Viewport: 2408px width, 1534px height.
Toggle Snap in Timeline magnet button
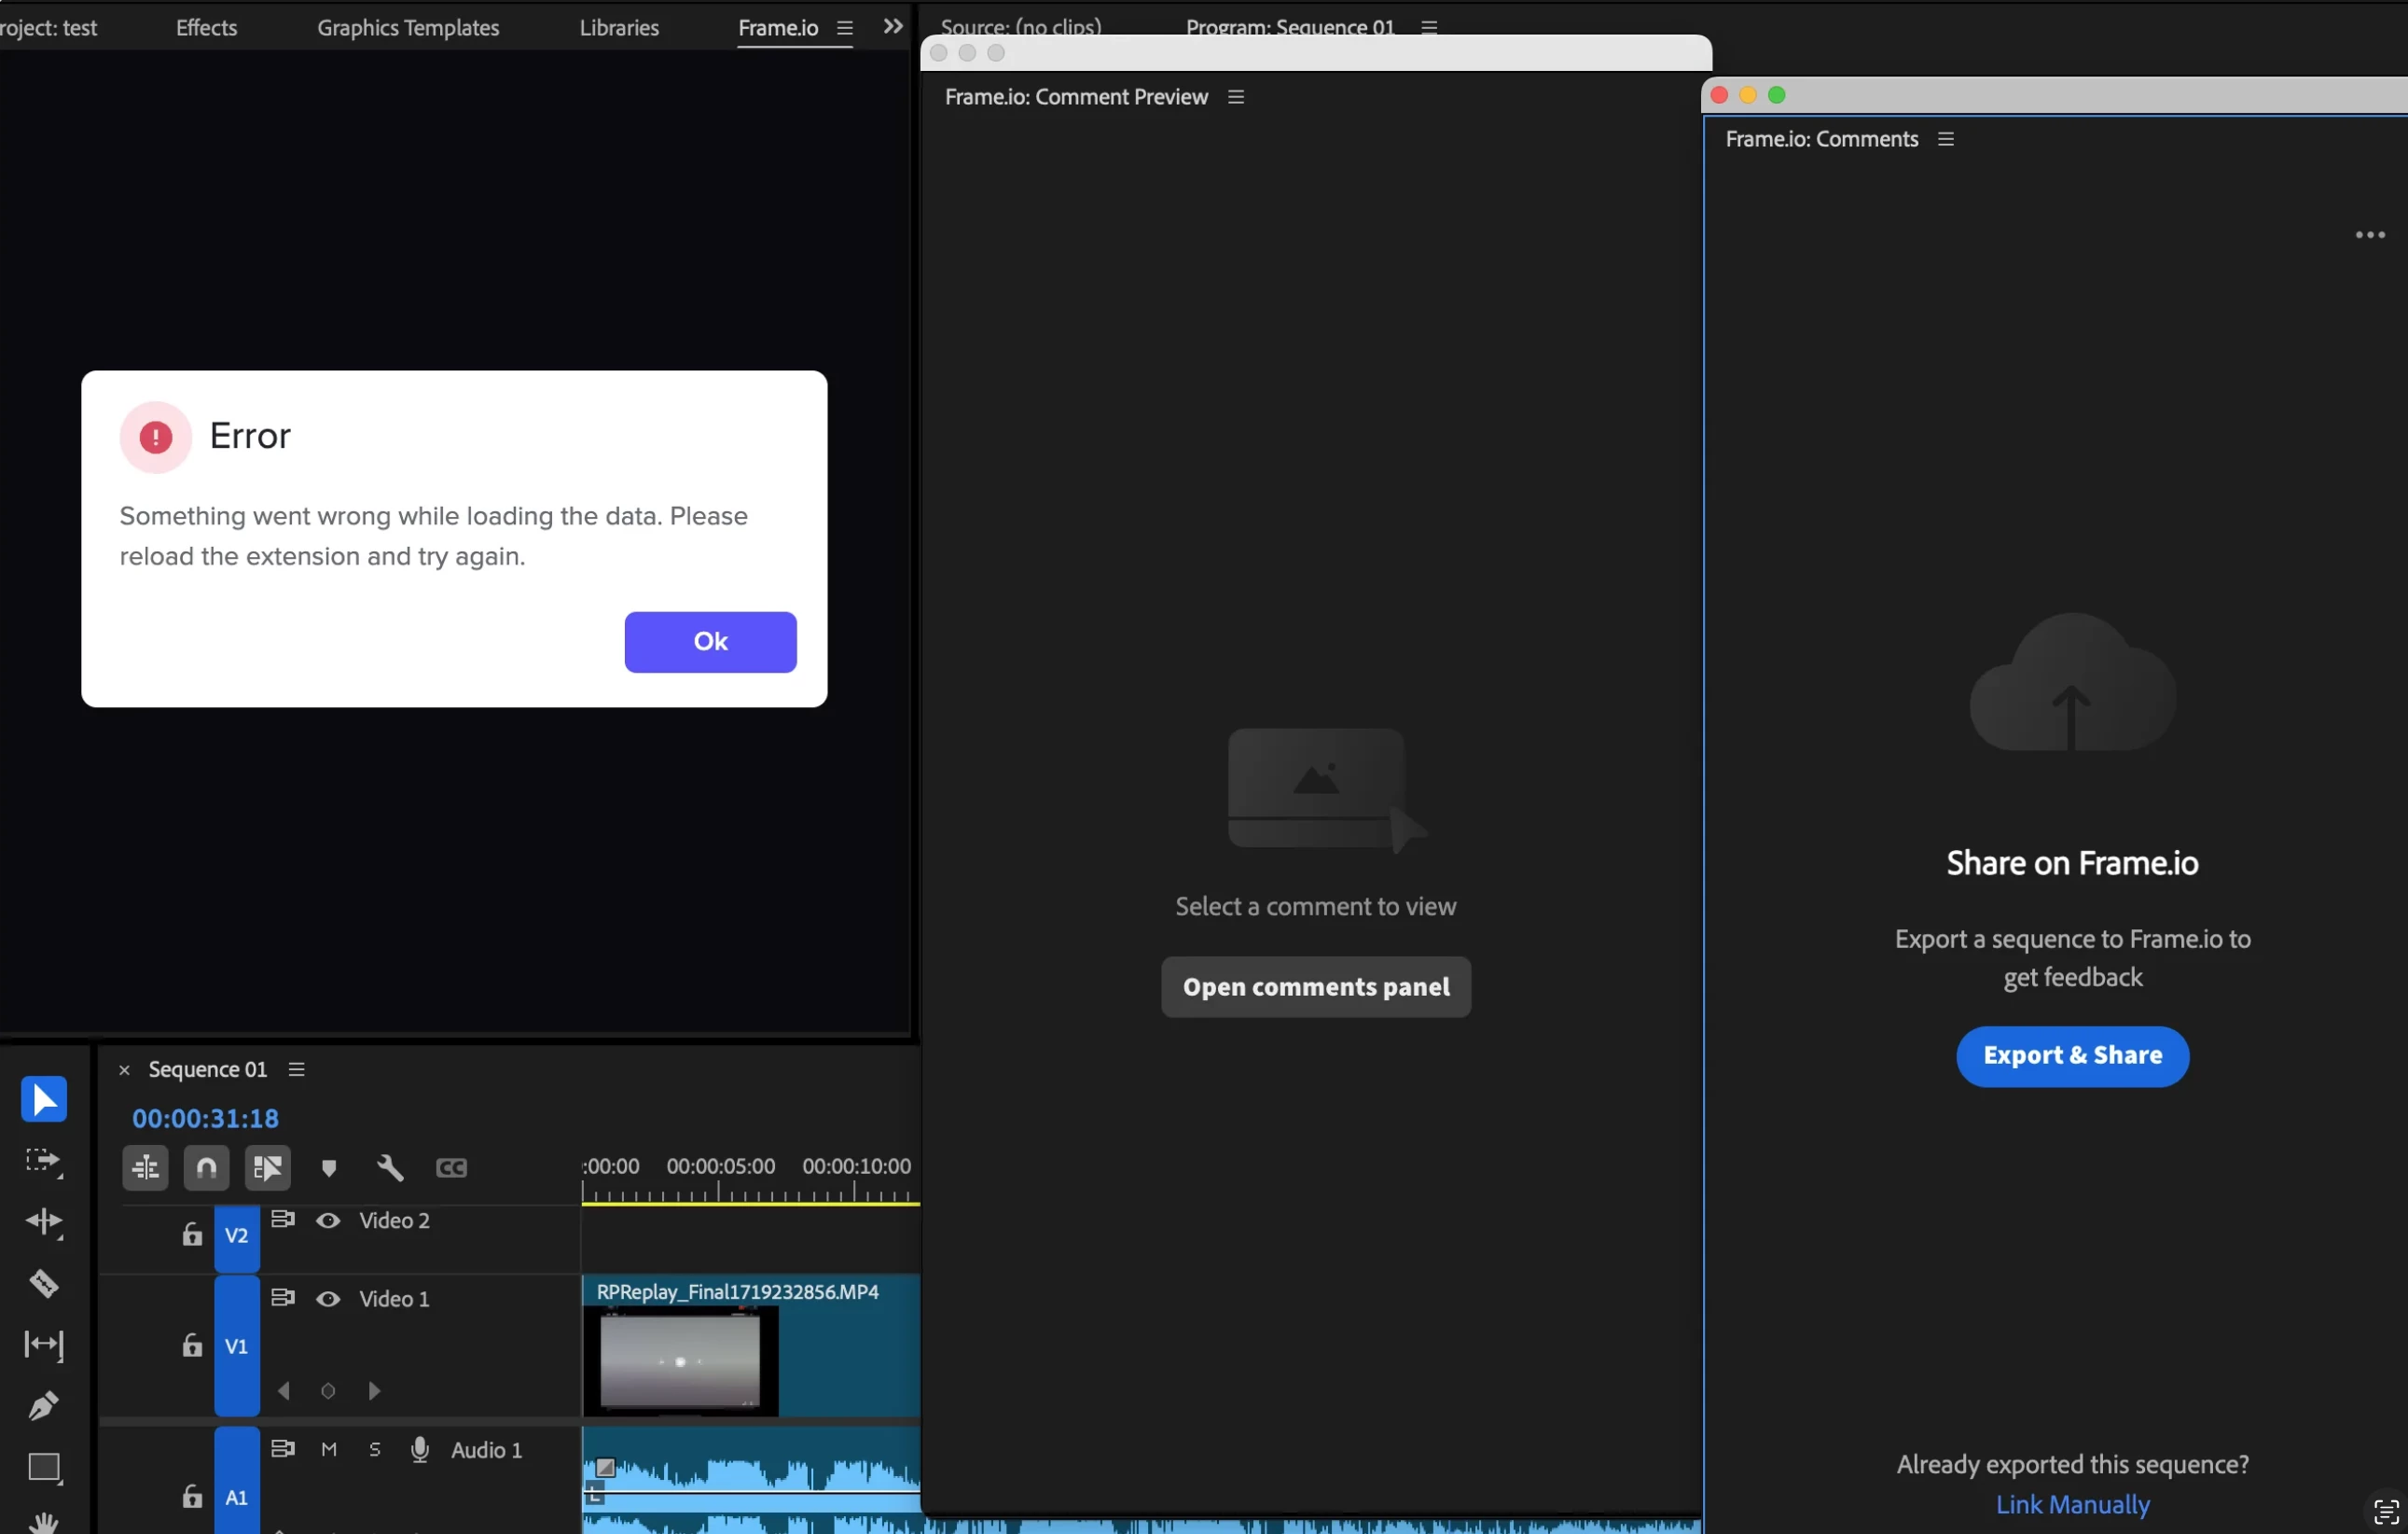(206, 1167)
